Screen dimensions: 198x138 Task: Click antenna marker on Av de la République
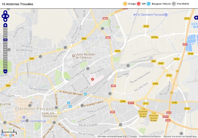tap(88, 69)
